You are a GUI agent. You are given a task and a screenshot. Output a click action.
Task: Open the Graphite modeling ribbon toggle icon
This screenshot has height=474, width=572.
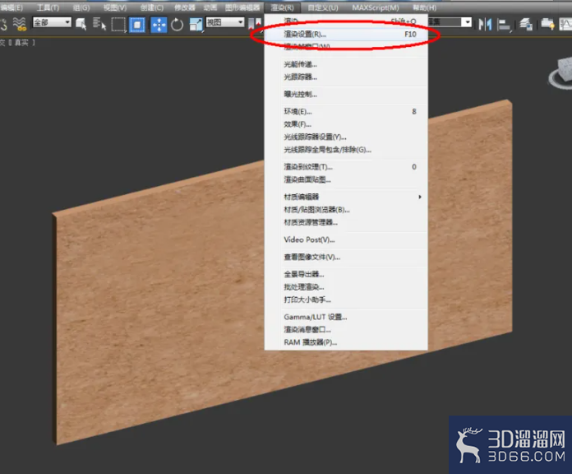(x=547, y=24)
